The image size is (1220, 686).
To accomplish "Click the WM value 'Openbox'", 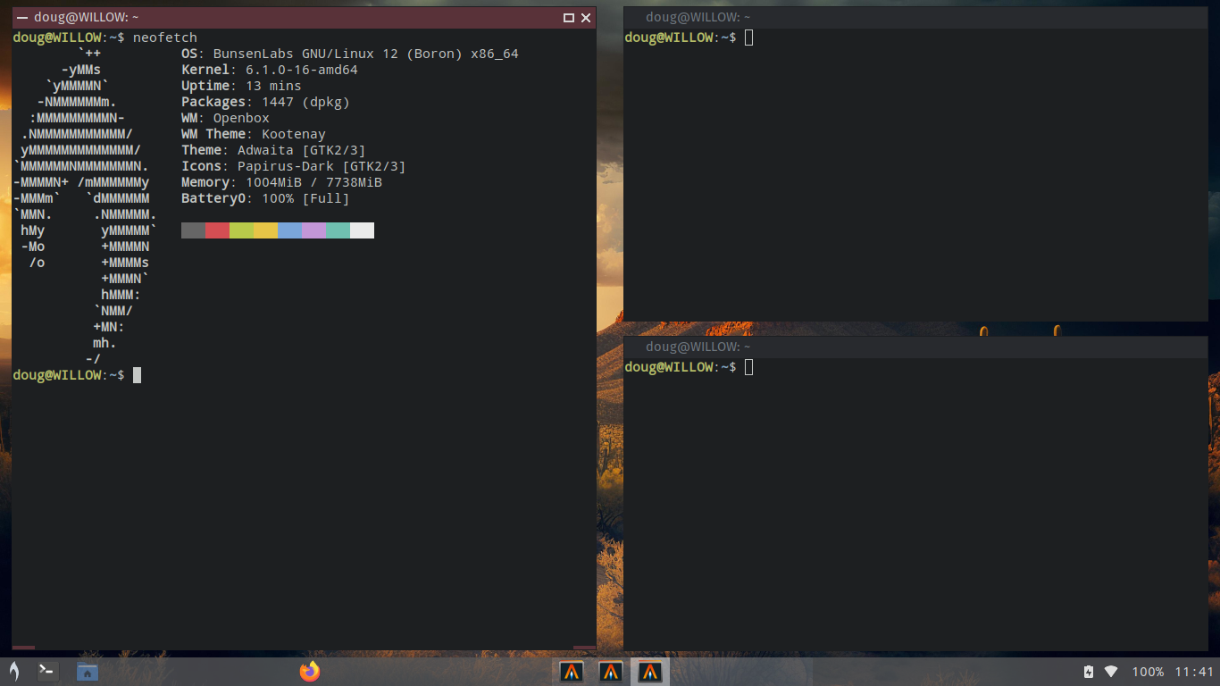I will pos(241,118).
